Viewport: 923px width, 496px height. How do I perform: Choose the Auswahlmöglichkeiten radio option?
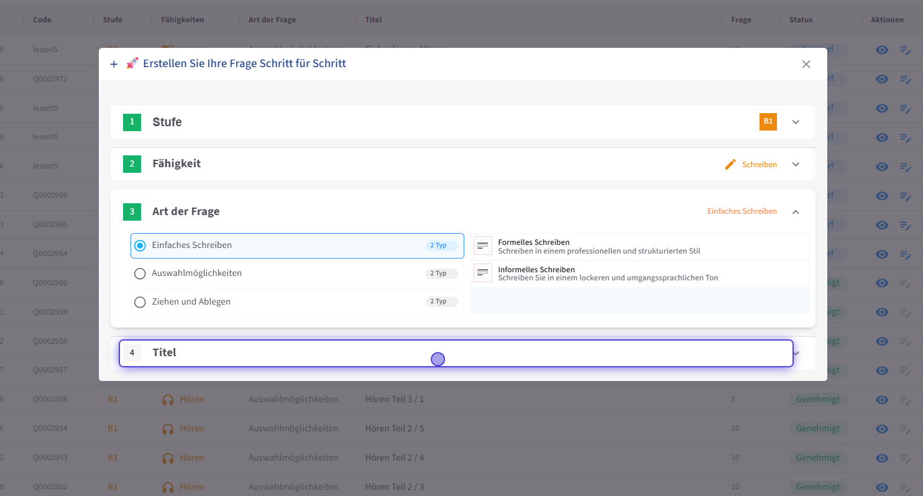pyautogui.click(x=140, y=273)
